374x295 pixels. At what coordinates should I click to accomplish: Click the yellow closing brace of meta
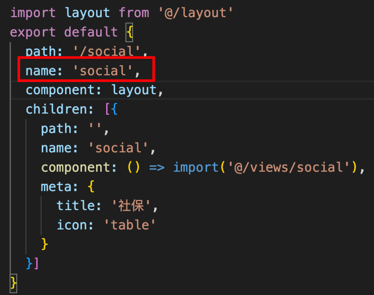[x=44, y=244]
